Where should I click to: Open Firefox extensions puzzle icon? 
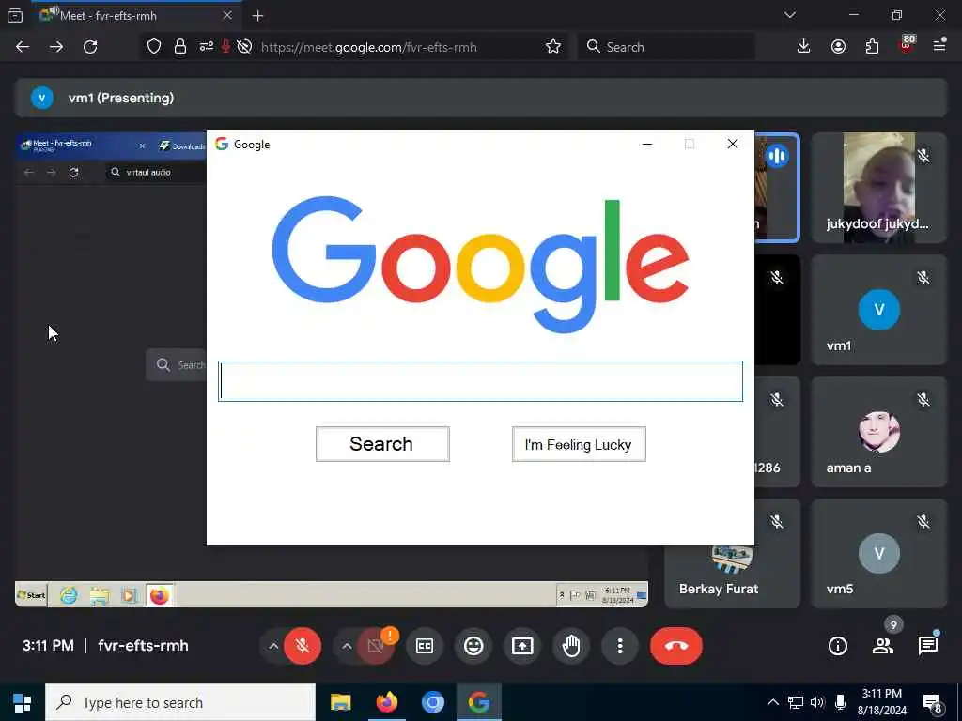[x=872, y=47]
